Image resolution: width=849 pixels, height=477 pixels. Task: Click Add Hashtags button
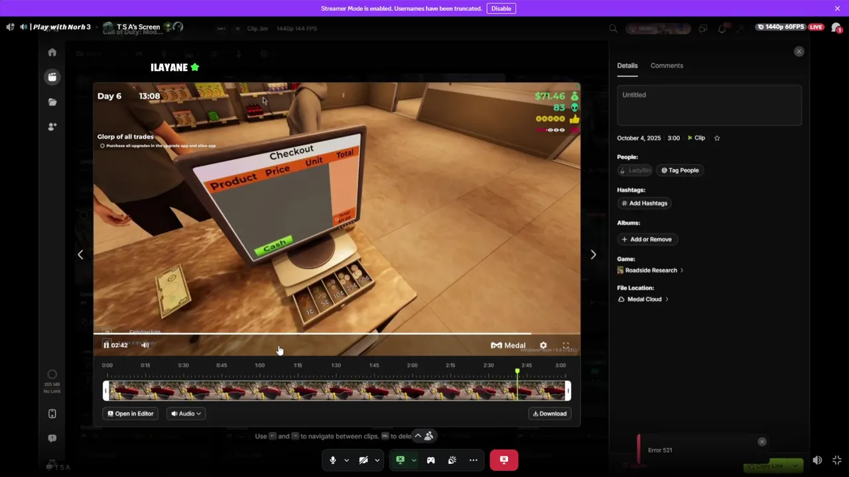point(645,203)
